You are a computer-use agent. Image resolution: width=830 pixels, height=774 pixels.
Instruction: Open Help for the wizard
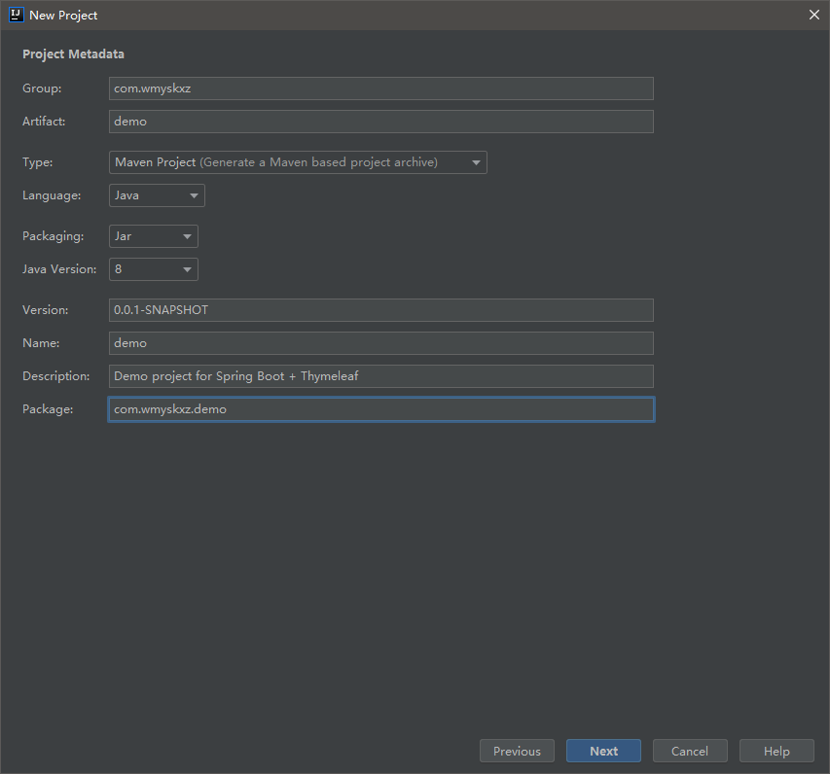[x=776, y=751]
